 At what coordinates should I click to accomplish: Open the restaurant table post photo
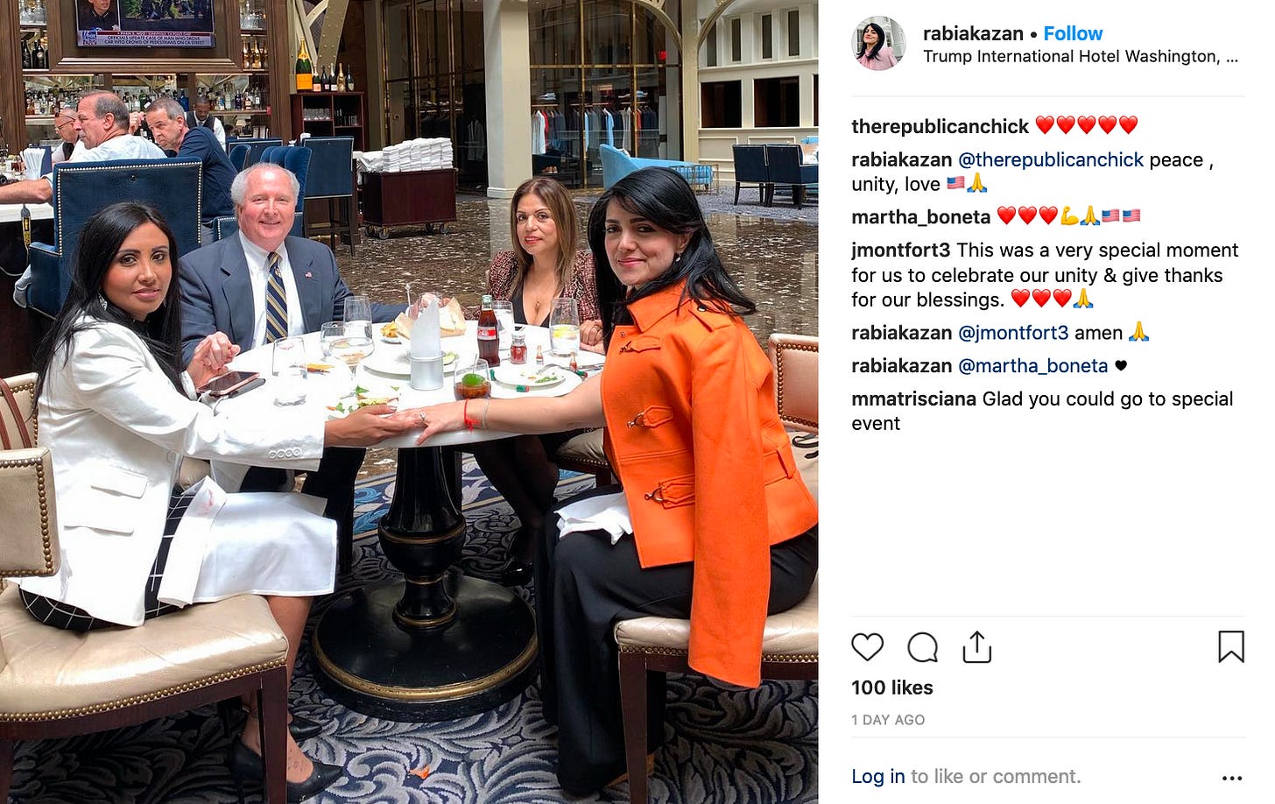409,402
